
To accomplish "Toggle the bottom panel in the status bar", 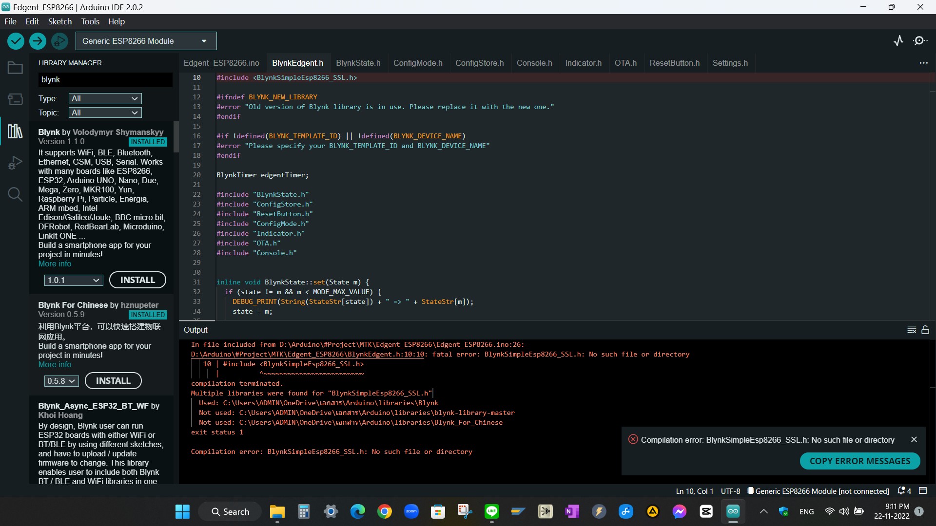I will coord(922,490).
